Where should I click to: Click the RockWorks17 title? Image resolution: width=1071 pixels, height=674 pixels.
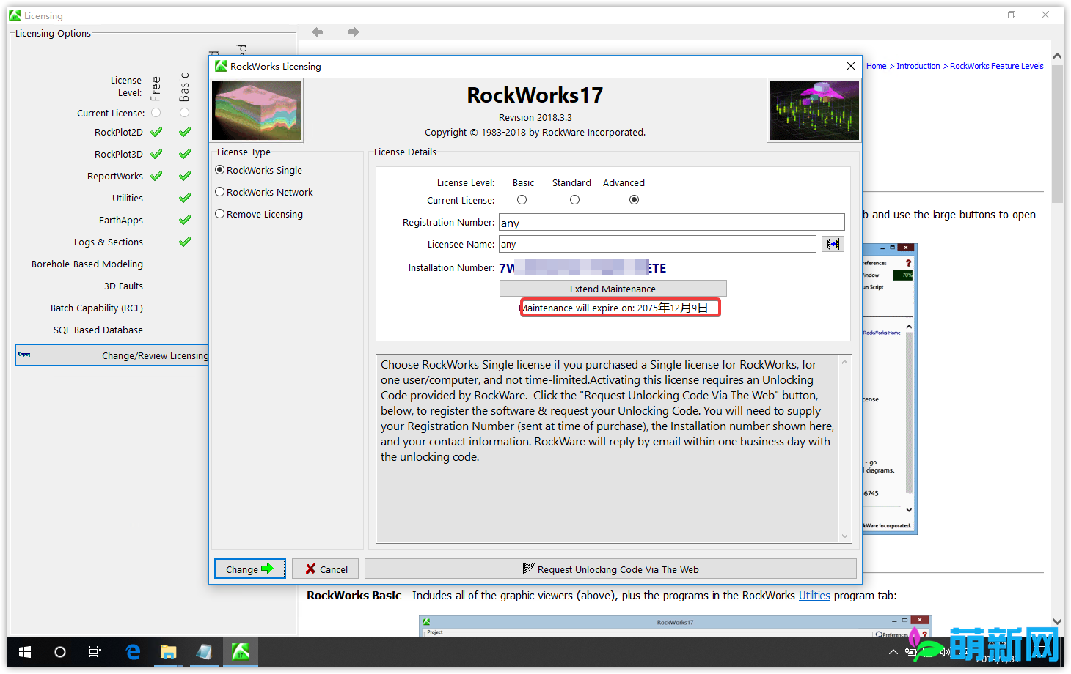coord(535,95)
